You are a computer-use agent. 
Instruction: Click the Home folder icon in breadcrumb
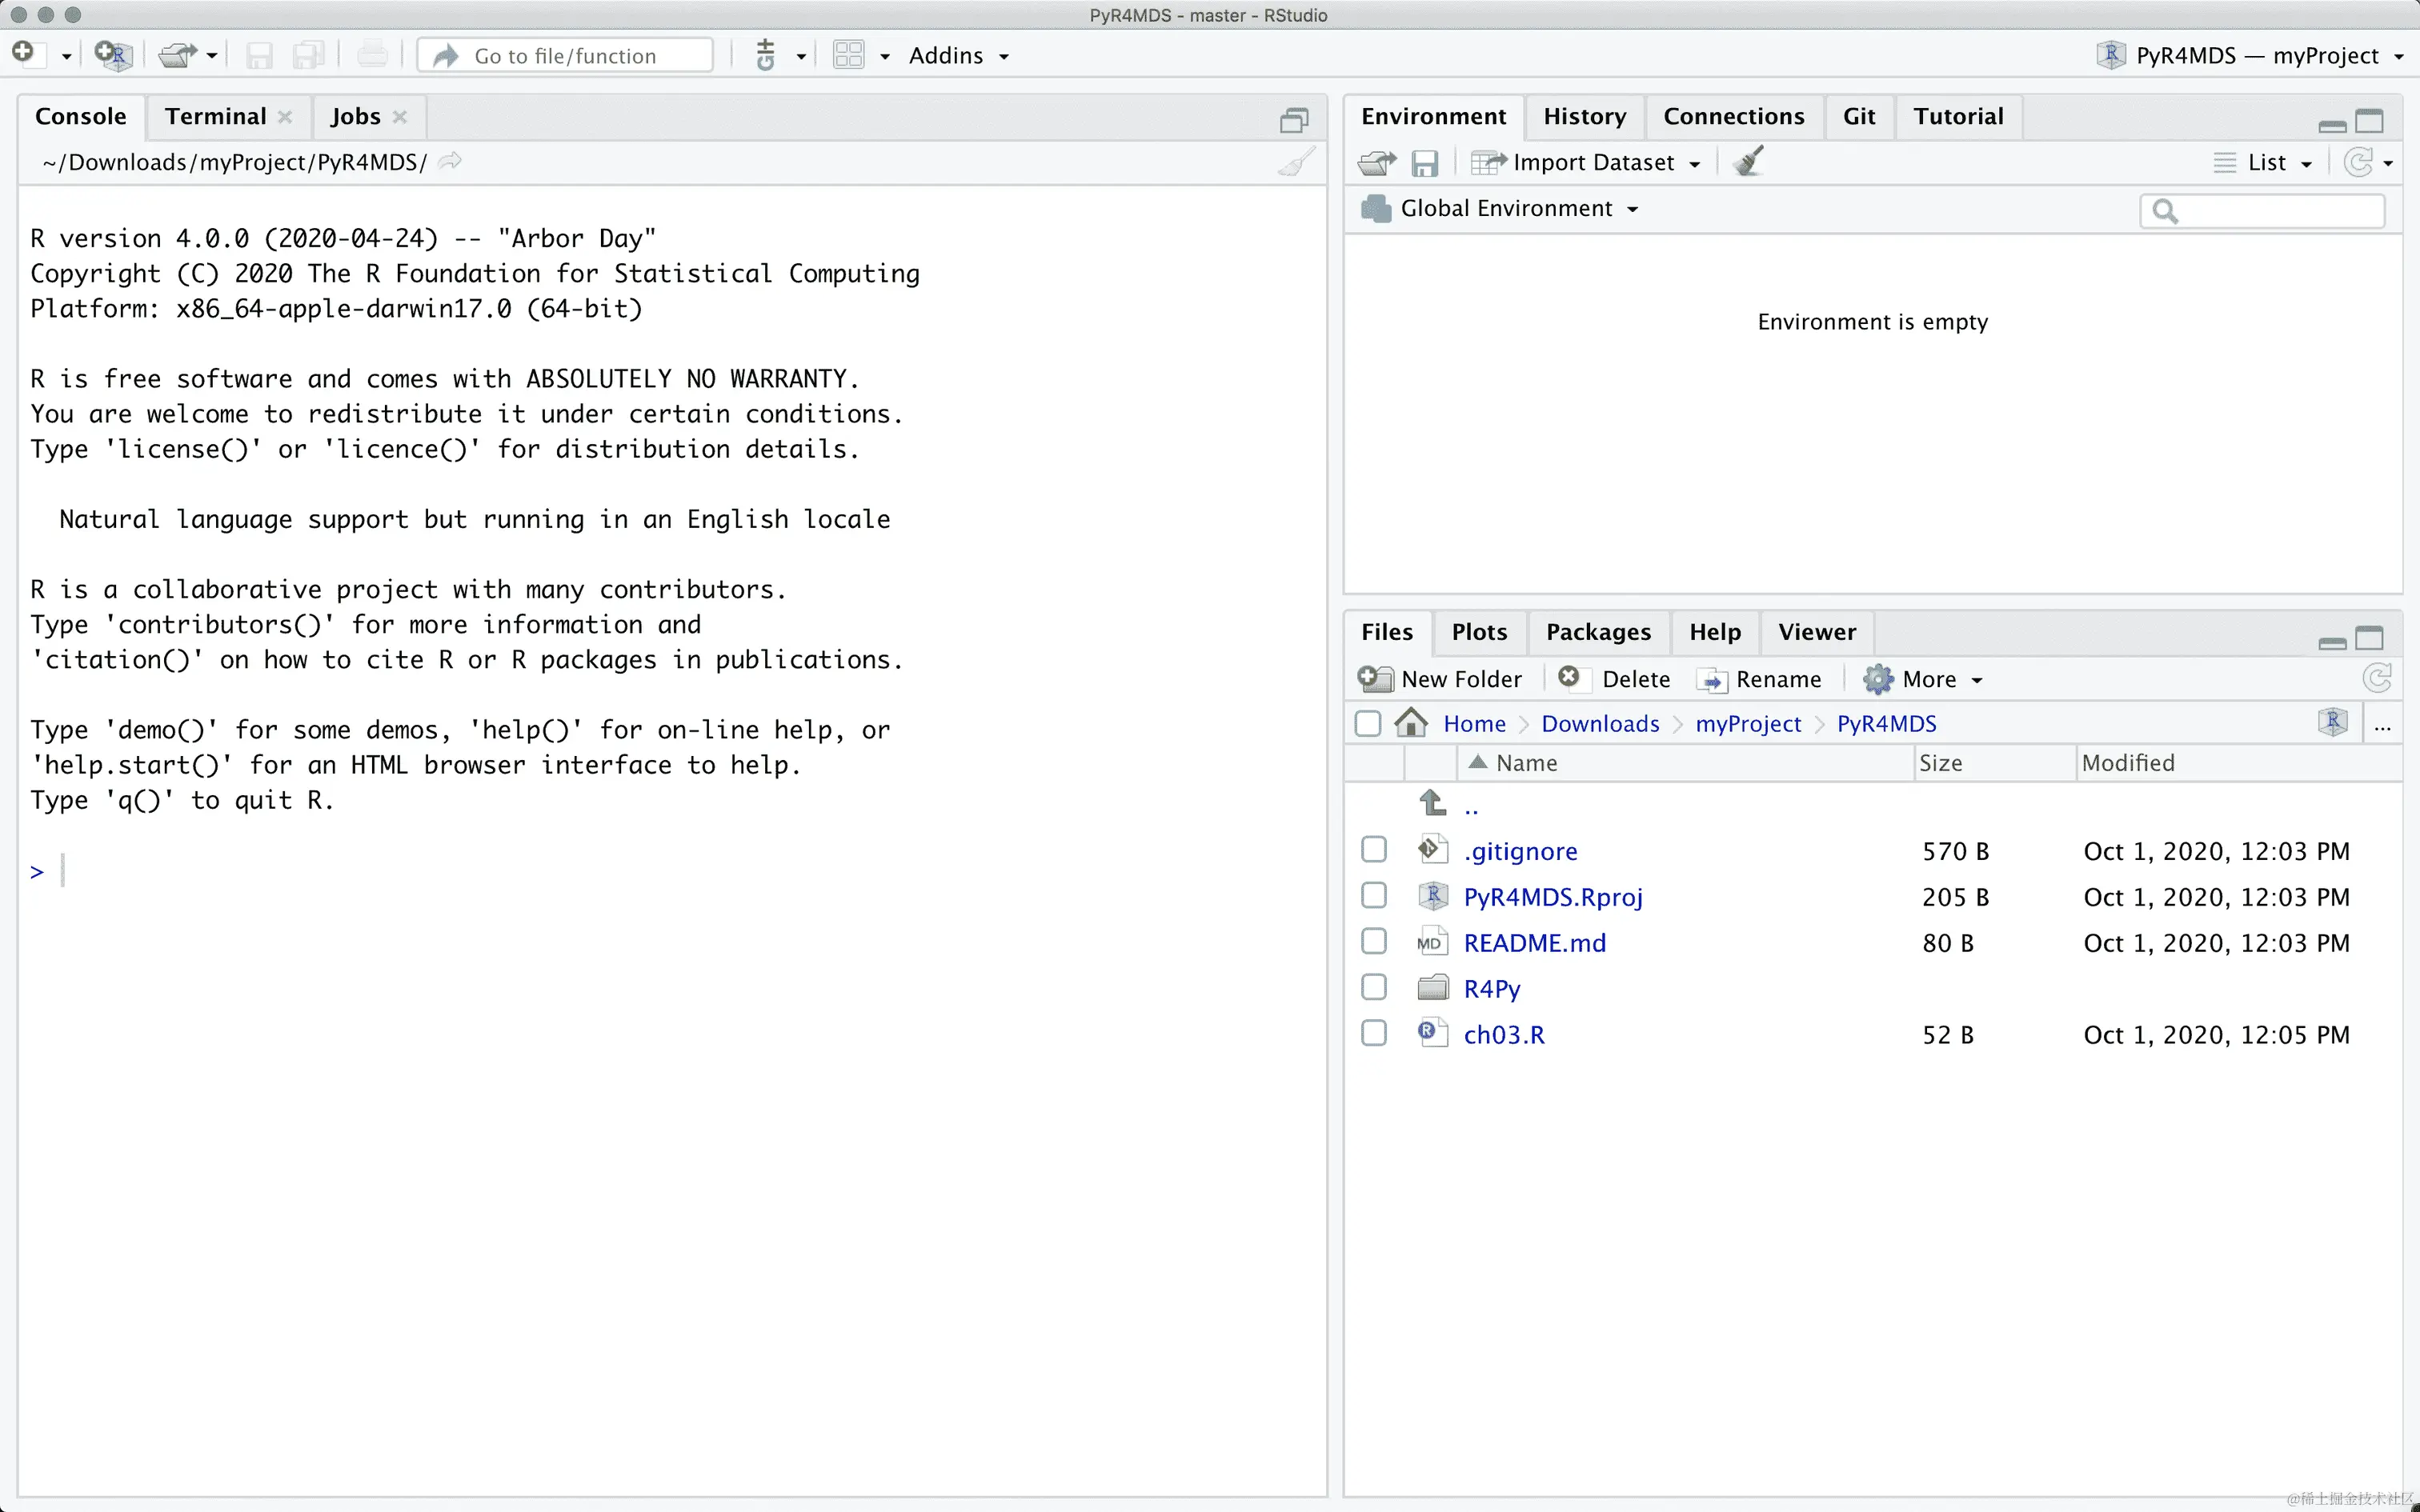coord(1411,723)
